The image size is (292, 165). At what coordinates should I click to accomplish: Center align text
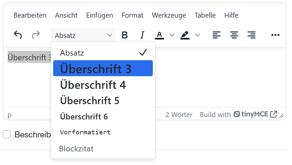[234, 35]
